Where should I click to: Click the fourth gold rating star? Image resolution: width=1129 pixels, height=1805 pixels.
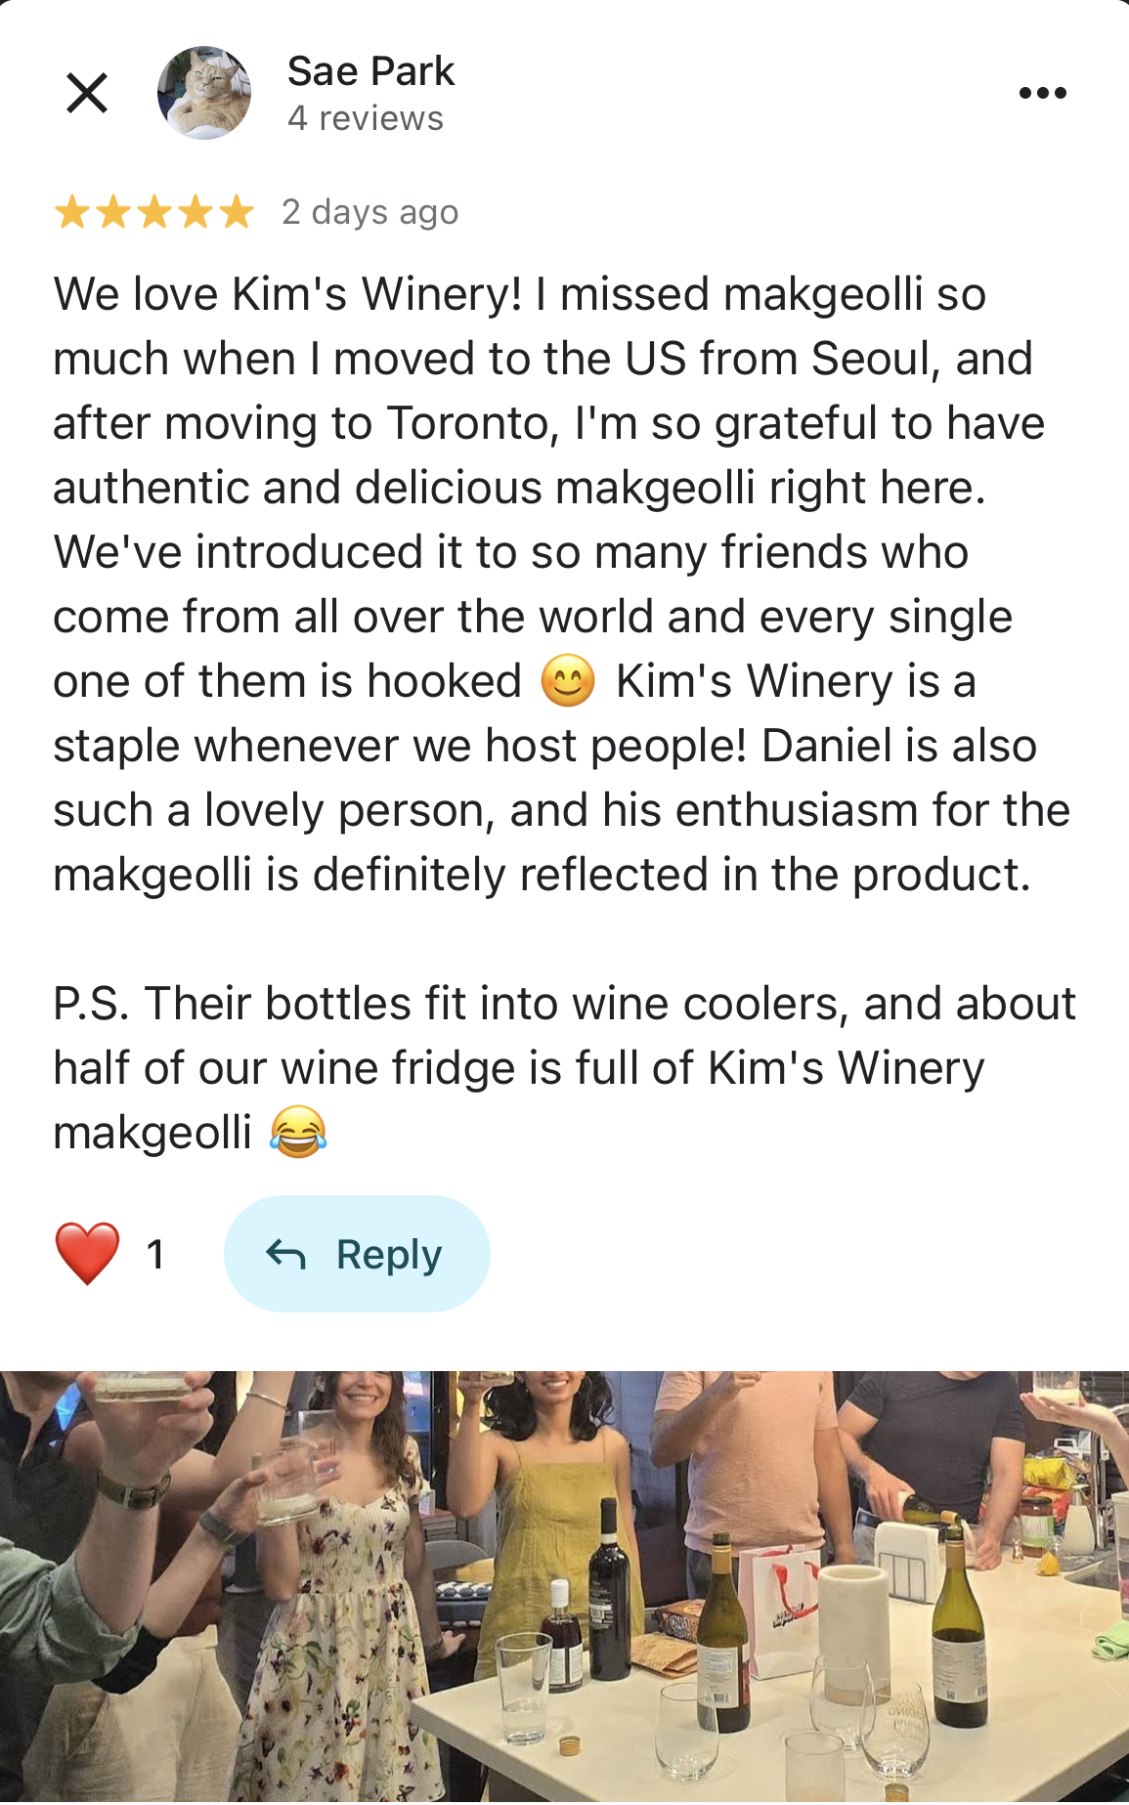point(195,212)
